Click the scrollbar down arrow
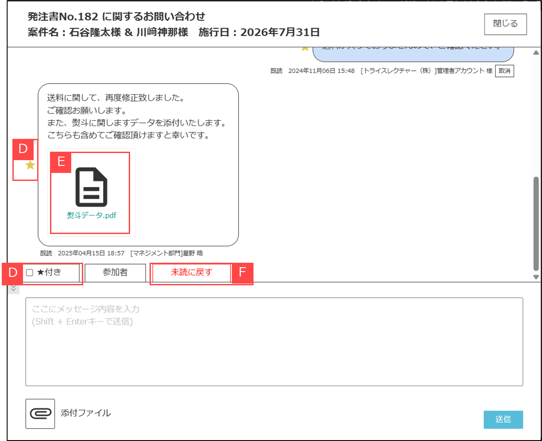The image size is (542, 441). [x=536, y=277]
